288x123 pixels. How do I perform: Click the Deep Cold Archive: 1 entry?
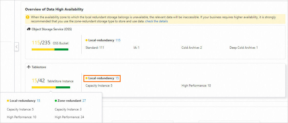click(x=243, y=48)
